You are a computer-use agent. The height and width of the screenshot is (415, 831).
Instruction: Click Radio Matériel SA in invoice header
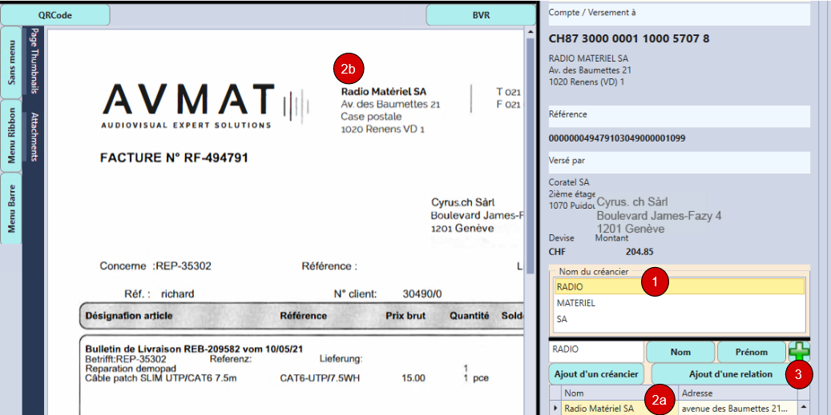[384, 91]
